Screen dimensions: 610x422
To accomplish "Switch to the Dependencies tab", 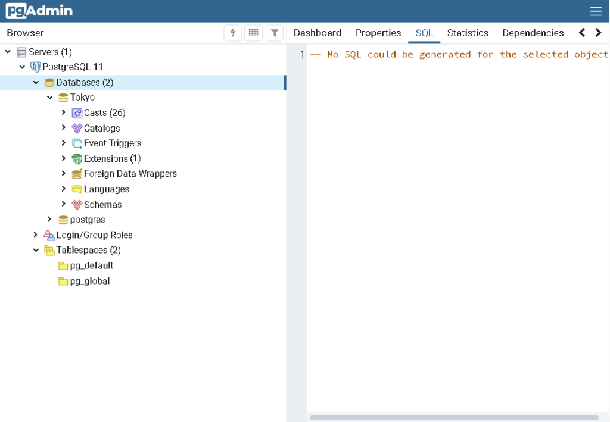I will pos(532,33).
